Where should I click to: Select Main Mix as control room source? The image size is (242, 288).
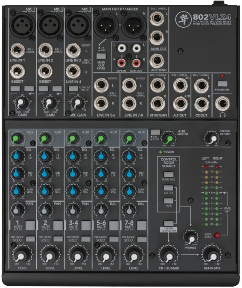pyautogui.click(x=168, y=175)
